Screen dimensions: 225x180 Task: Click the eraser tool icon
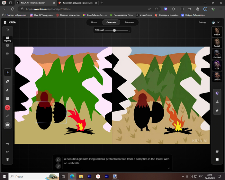[8, 116]
